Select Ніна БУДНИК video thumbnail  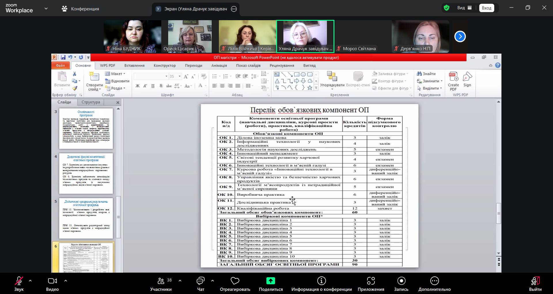pos(132,36)
